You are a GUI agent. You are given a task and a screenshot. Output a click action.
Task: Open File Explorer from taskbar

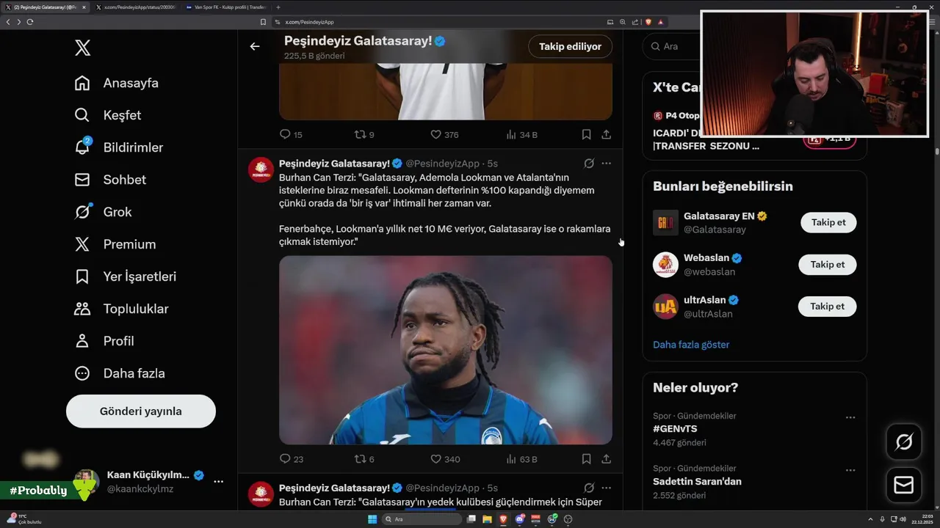point(487,519)
